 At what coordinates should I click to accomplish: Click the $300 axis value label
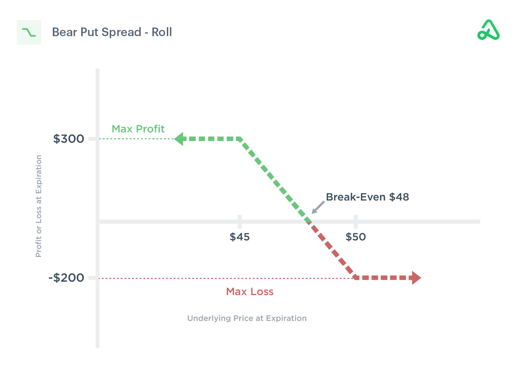(x=68, y=139)
